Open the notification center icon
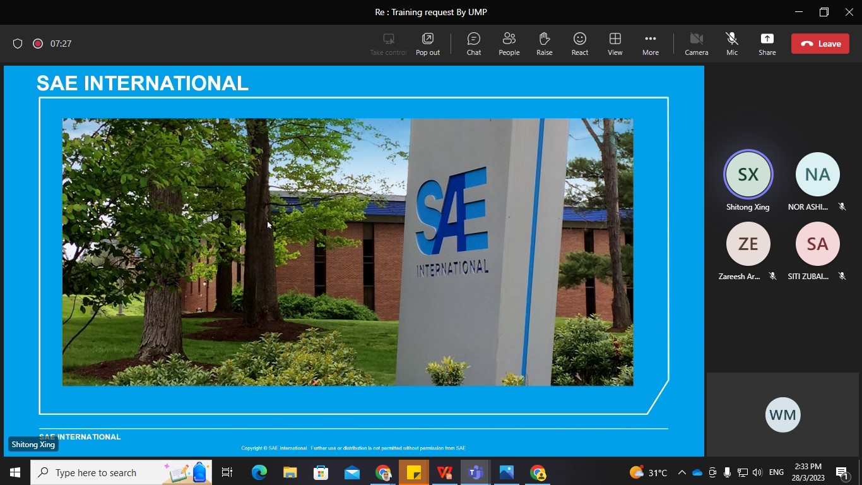Viewport: 862px width, 485px height. [x=841, y=472]
